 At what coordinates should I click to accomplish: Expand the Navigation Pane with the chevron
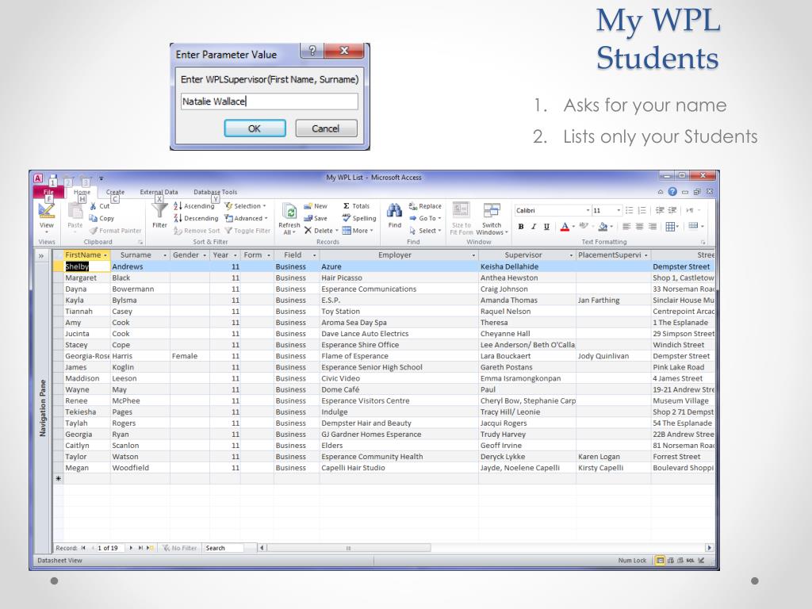click(41, 256)
